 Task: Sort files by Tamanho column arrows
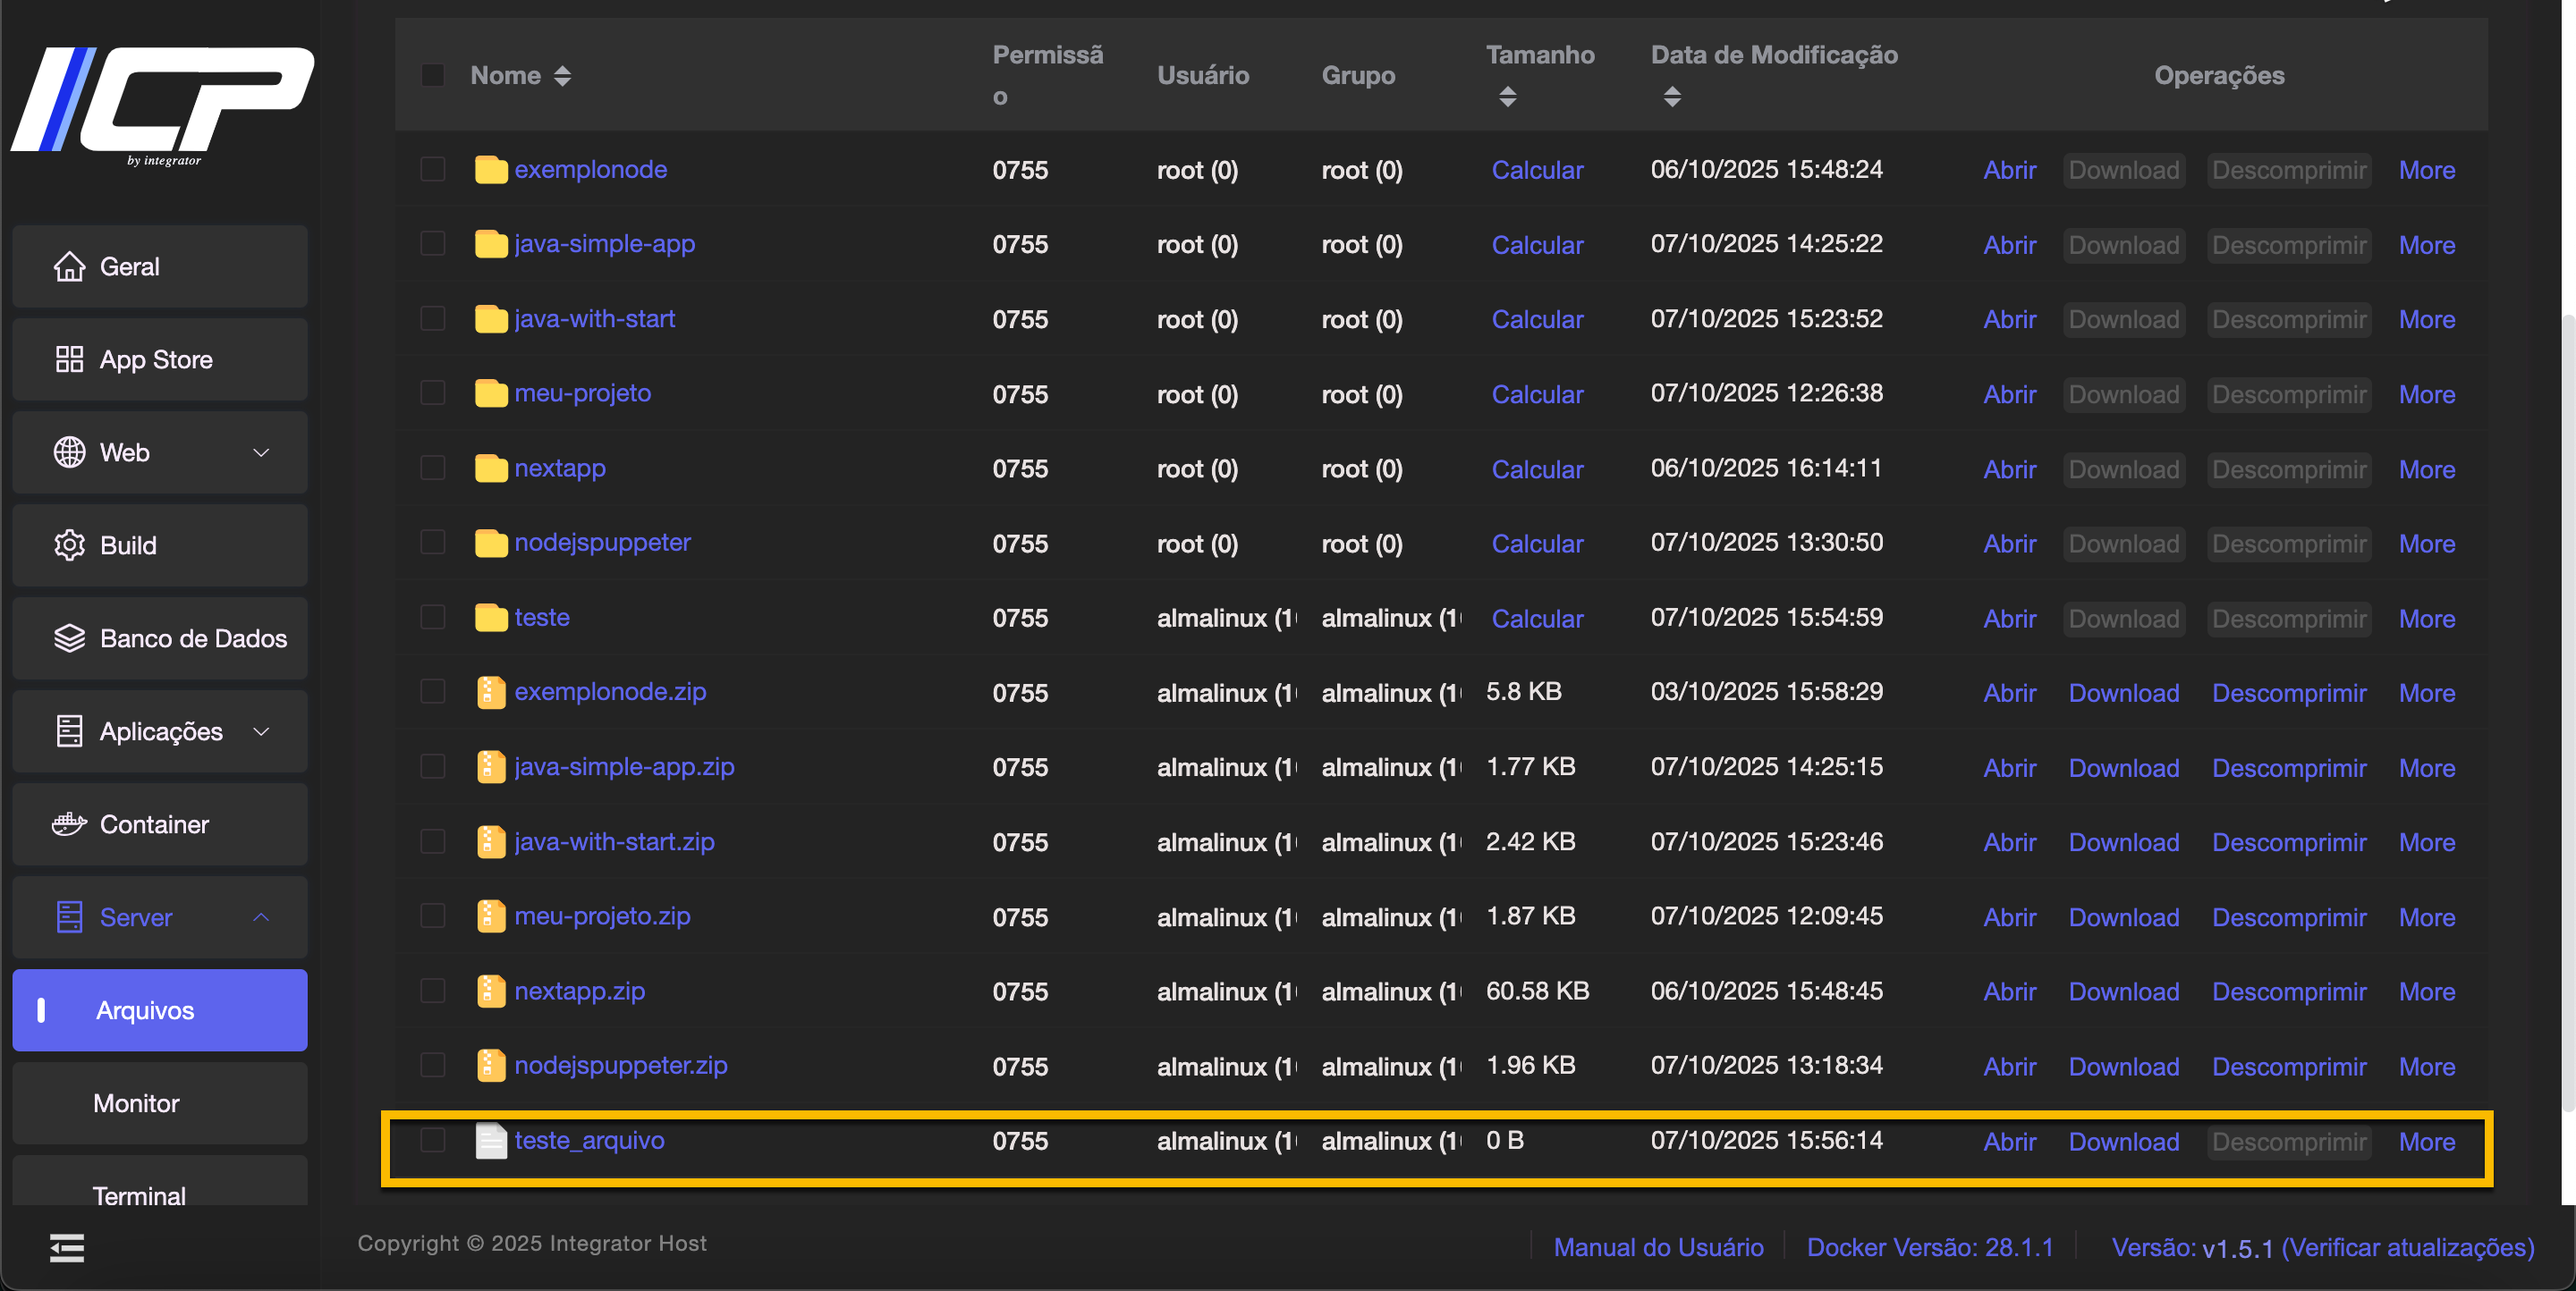(1507, 97)
